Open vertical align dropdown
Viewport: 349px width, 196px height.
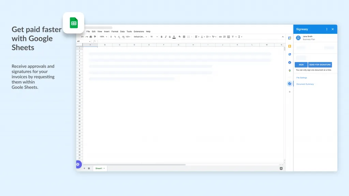click(203, 37)
